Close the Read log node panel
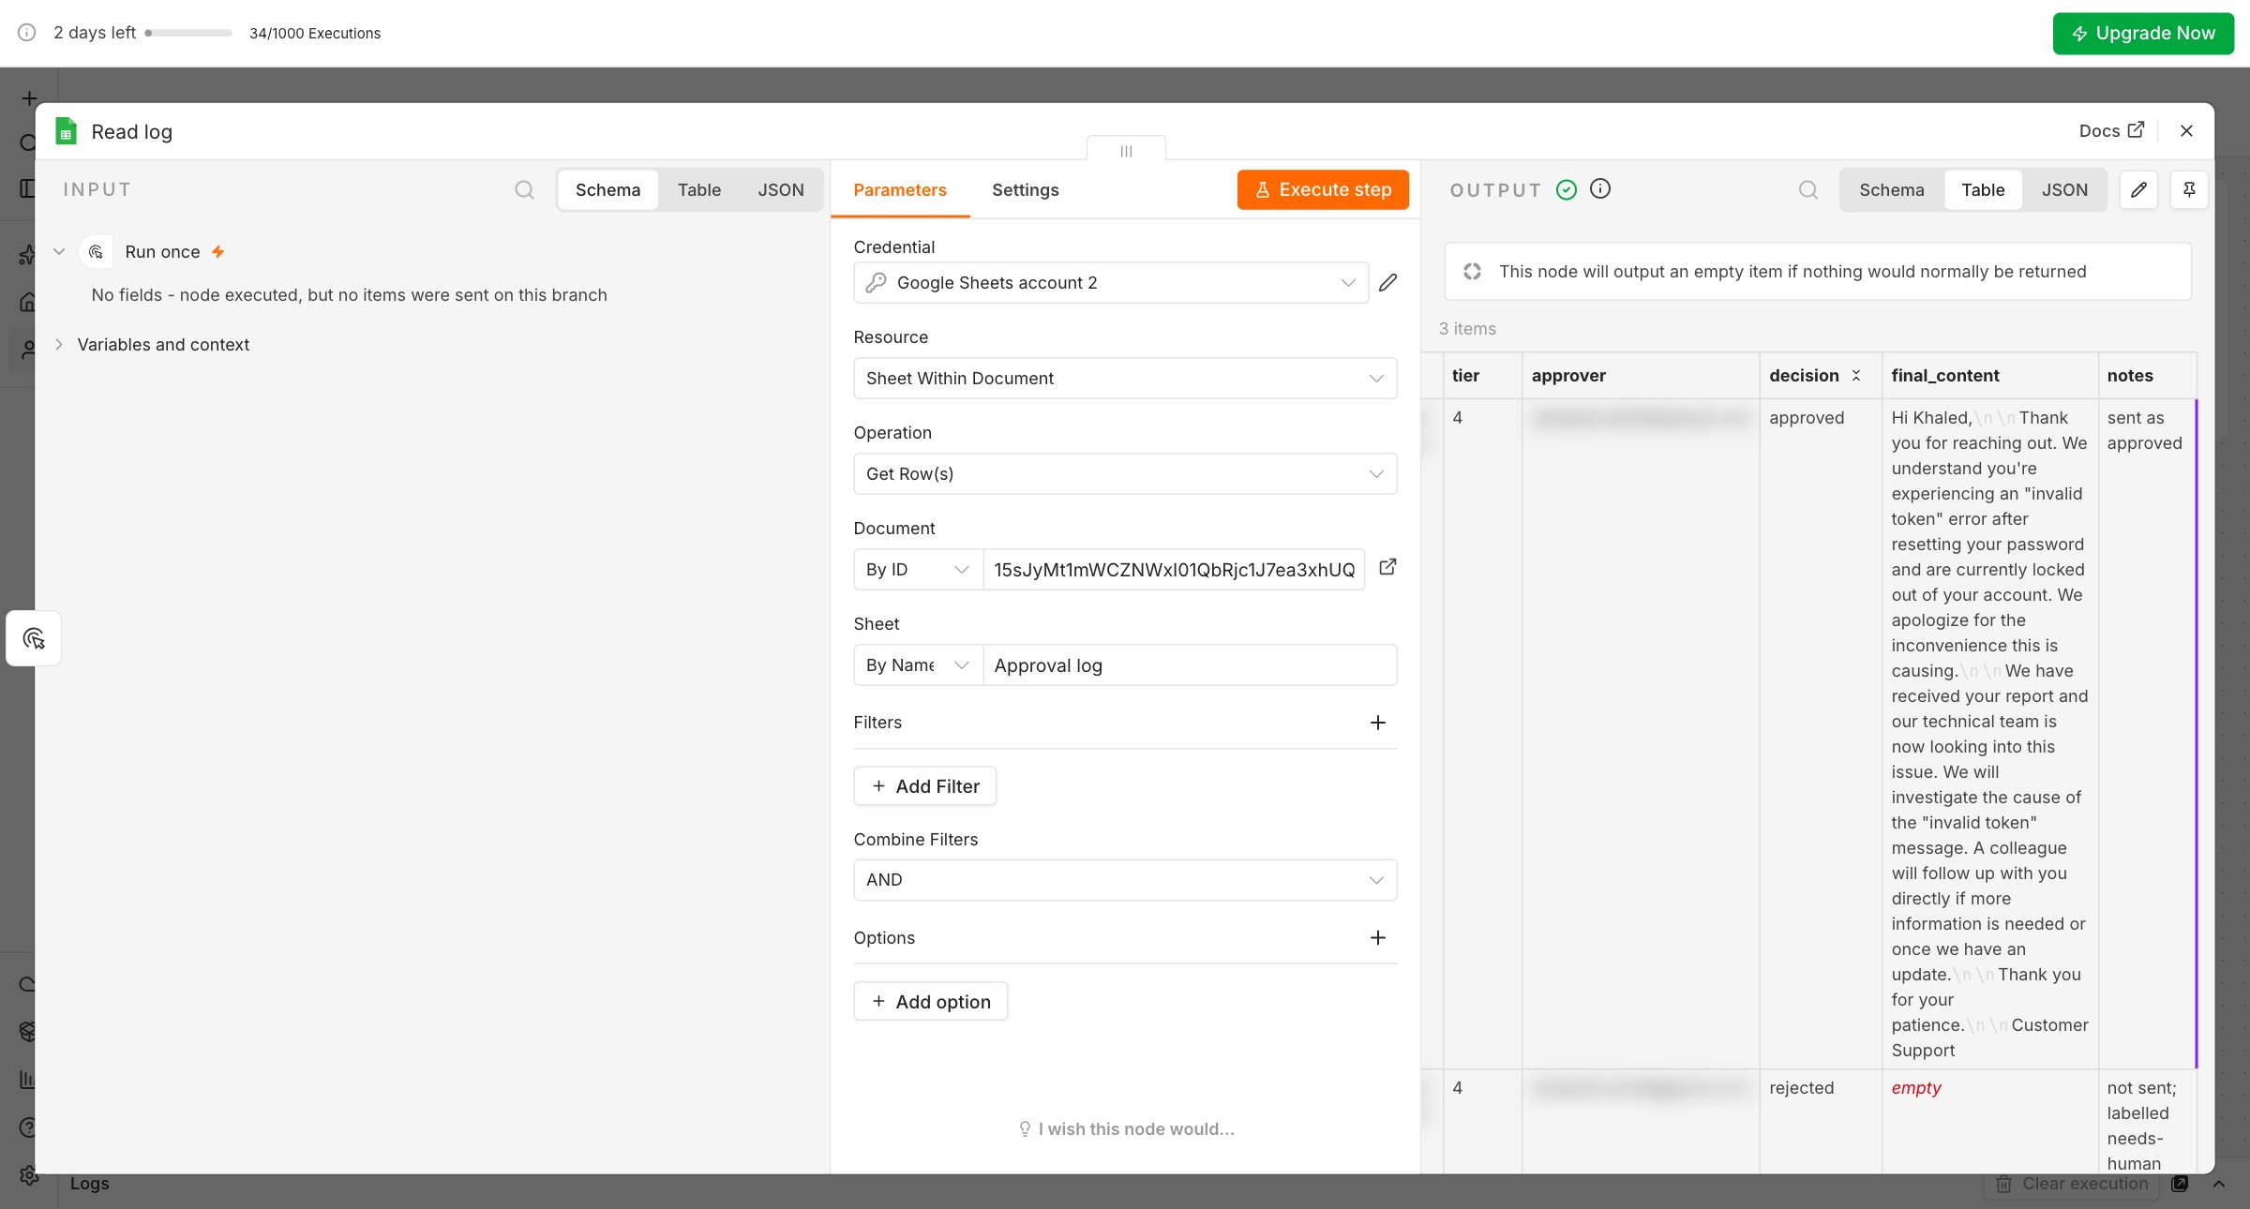 coord(2186,131)
